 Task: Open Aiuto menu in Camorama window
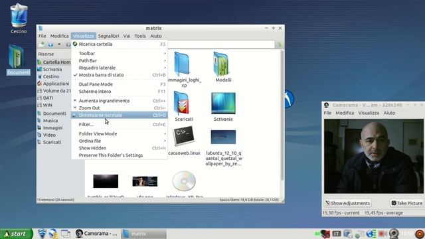389,113
